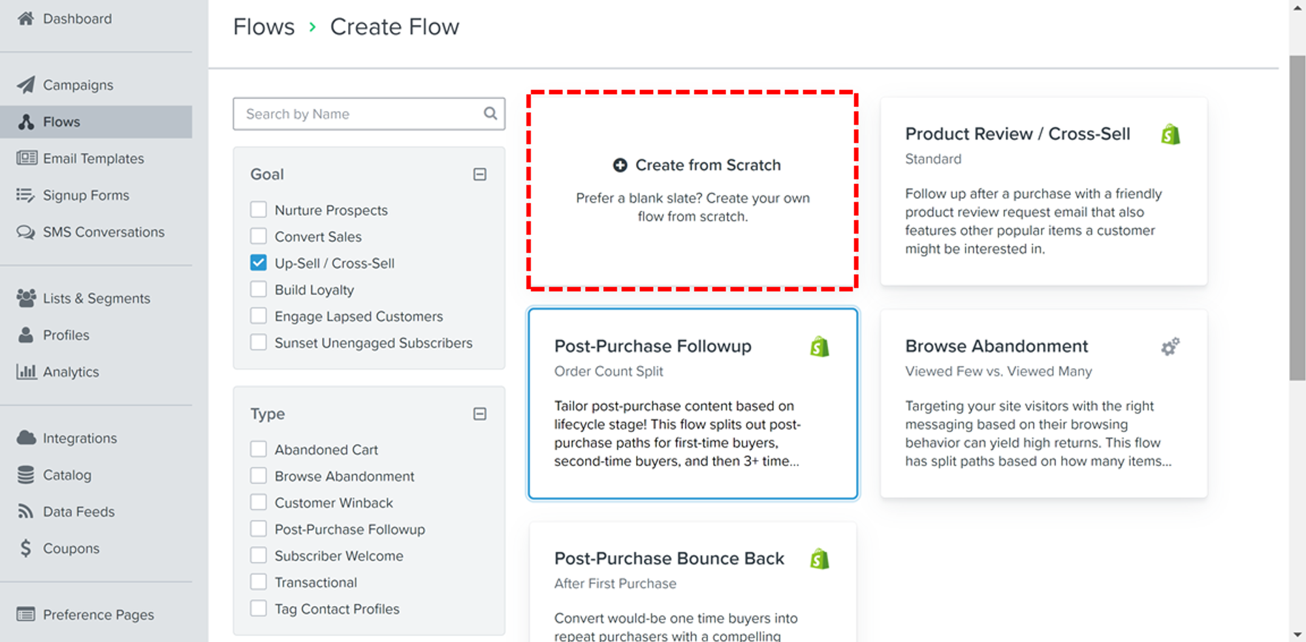
Task: Click the plus icon beside Create from Scratch
Action: 620,165
